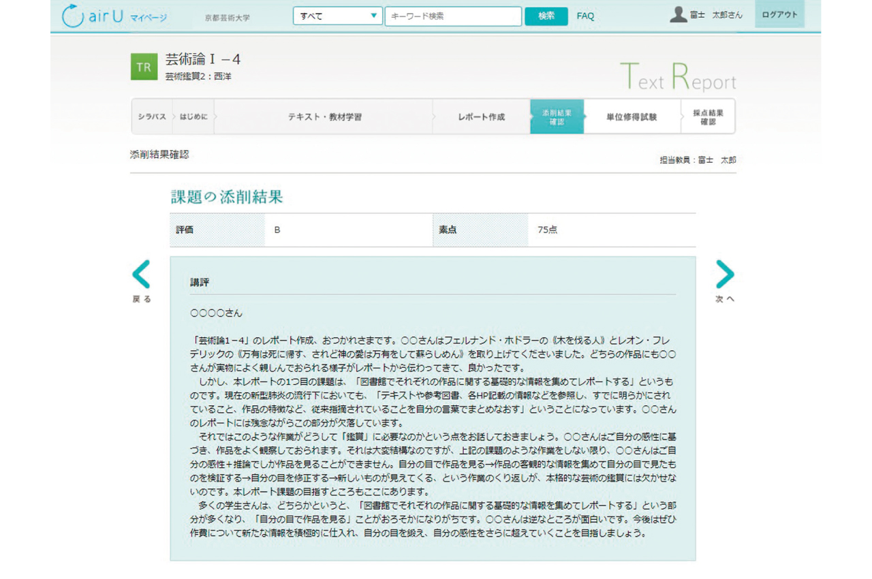This screenshot has width=872, height=579.
Task: Open the マイページ link
Action: [x=149, y=18]
